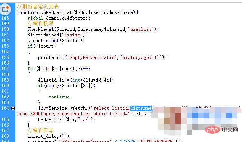The width and height of the screenshot is (242, 142).
Task: Click enewsuserlist in the SQL query
Action: (x=73, y=114)
